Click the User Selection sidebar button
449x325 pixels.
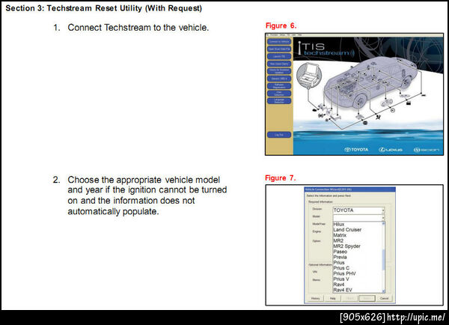(x=279, y=94)
